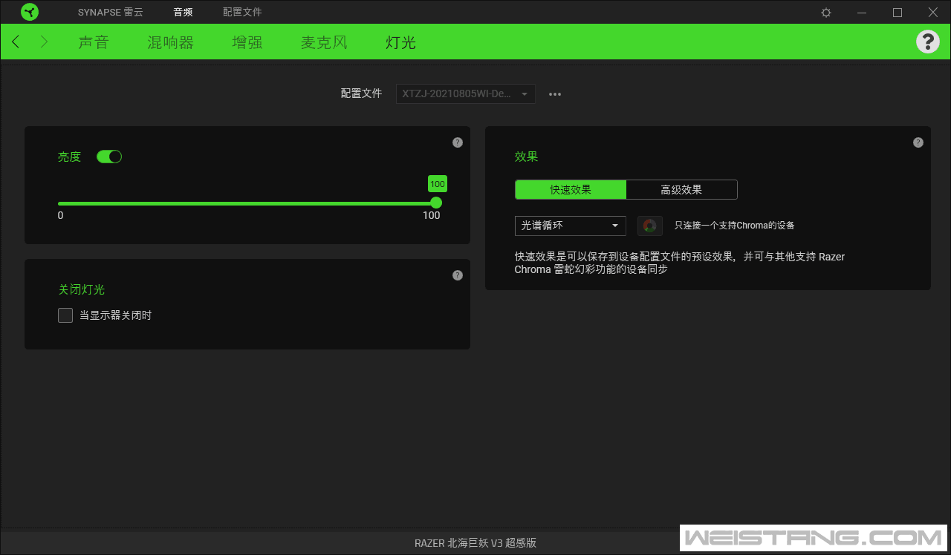Click the Razer logo icon
Viewport: 951px width, 555px height.
point(30,12)
